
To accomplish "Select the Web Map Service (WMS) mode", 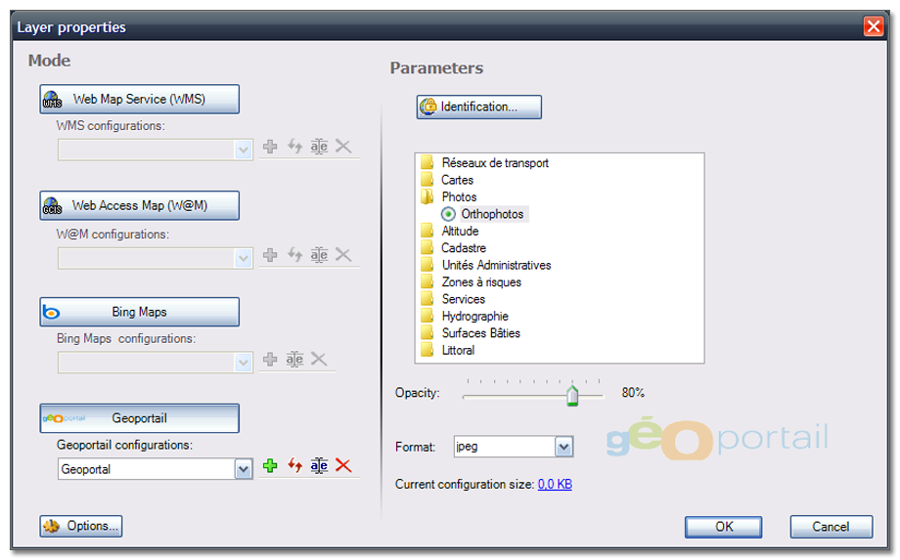I will [x=139, y=99].
